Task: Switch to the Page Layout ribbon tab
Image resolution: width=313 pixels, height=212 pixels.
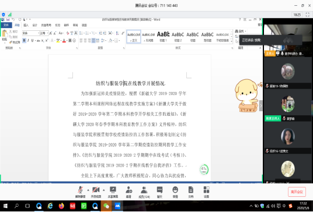Action: tap(46, 25)
